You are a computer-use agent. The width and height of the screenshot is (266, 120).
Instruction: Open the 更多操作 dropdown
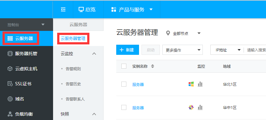[x=183, y=50]
